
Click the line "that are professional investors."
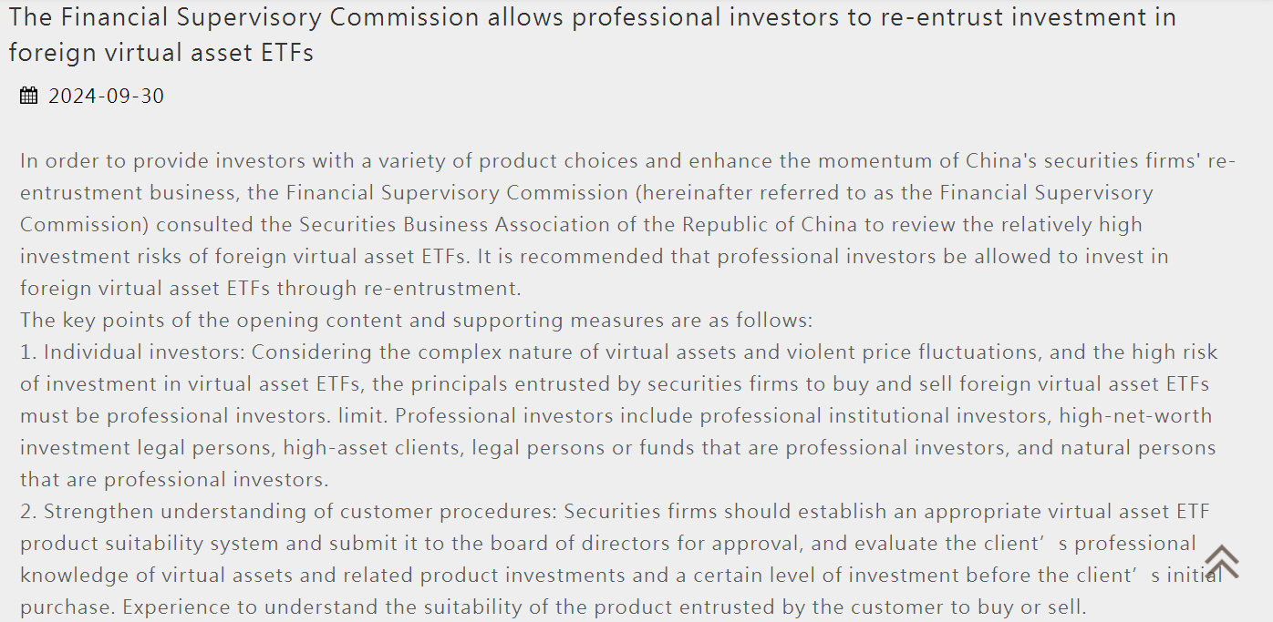[174, 480]
